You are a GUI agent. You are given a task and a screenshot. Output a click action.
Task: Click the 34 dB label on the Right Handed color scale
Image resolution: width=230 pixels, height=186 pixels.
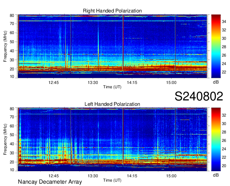[224, 22]
